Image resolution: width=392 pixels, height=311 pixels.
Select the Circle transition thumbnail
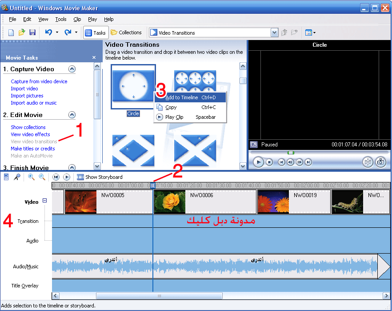tap(133, 86)
